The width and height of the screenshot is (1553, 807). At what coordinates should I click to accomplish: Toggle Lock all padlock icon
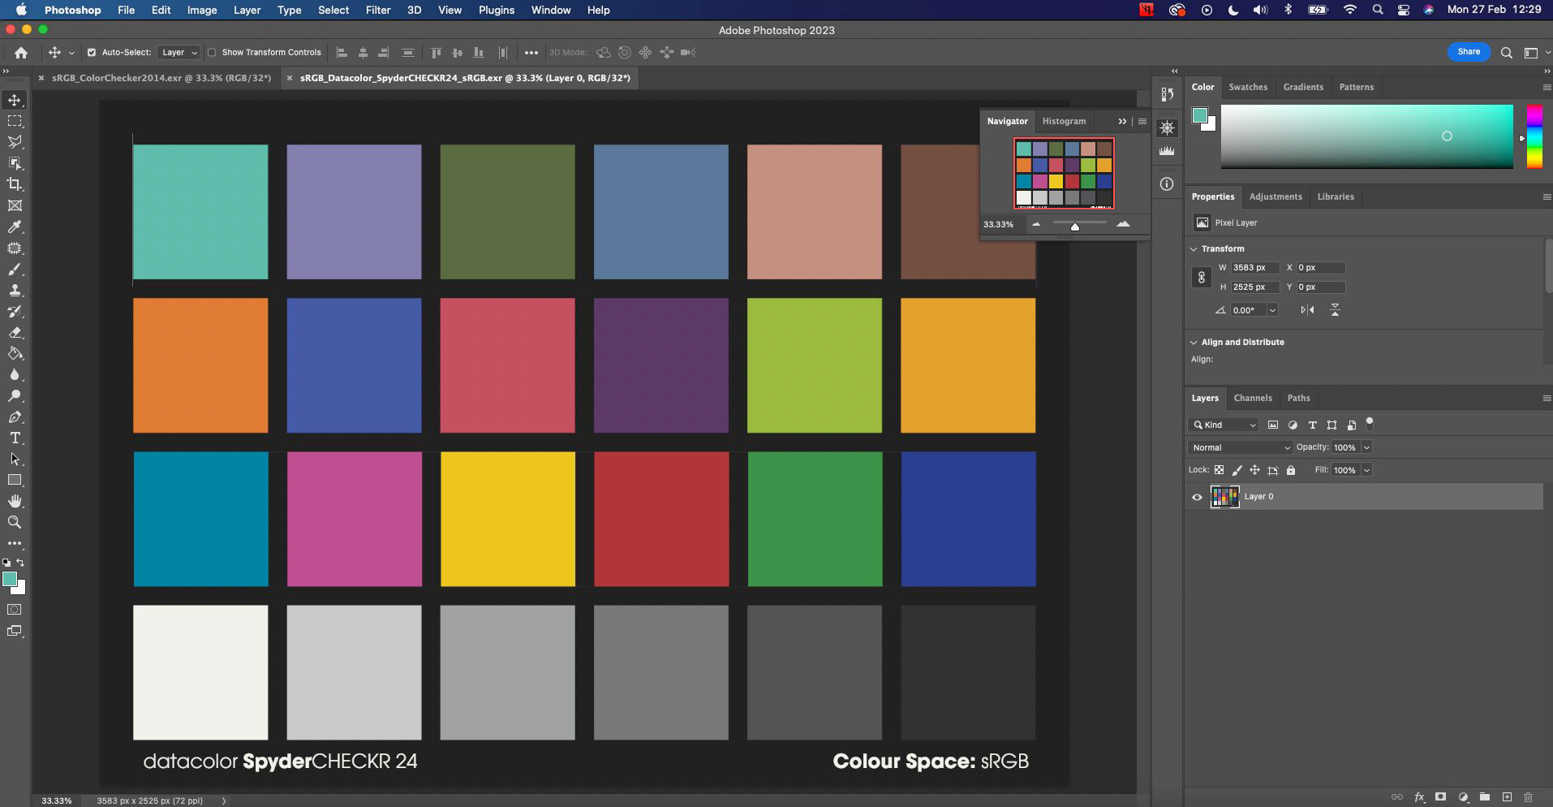pos(1291,470)
